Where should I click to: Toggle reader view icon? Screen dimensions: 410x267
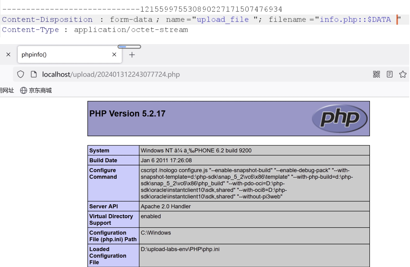point(390,74)
